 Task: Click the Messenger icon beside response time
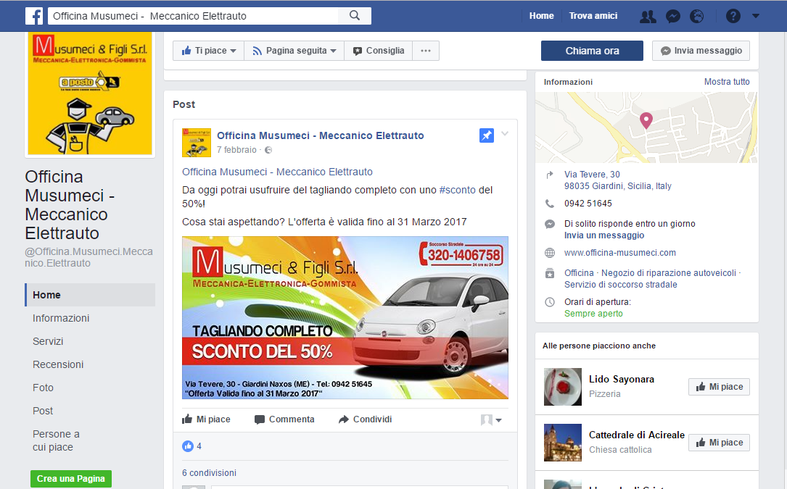click(550, 224)
